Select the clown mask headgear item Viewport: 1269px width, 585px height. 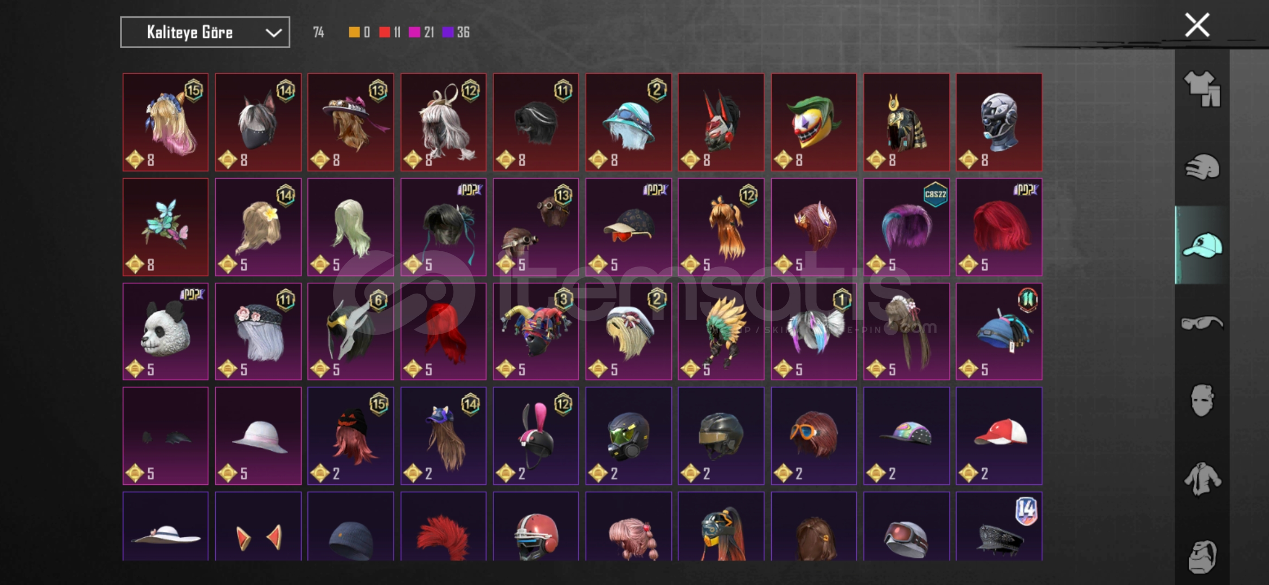coord(813,122)
